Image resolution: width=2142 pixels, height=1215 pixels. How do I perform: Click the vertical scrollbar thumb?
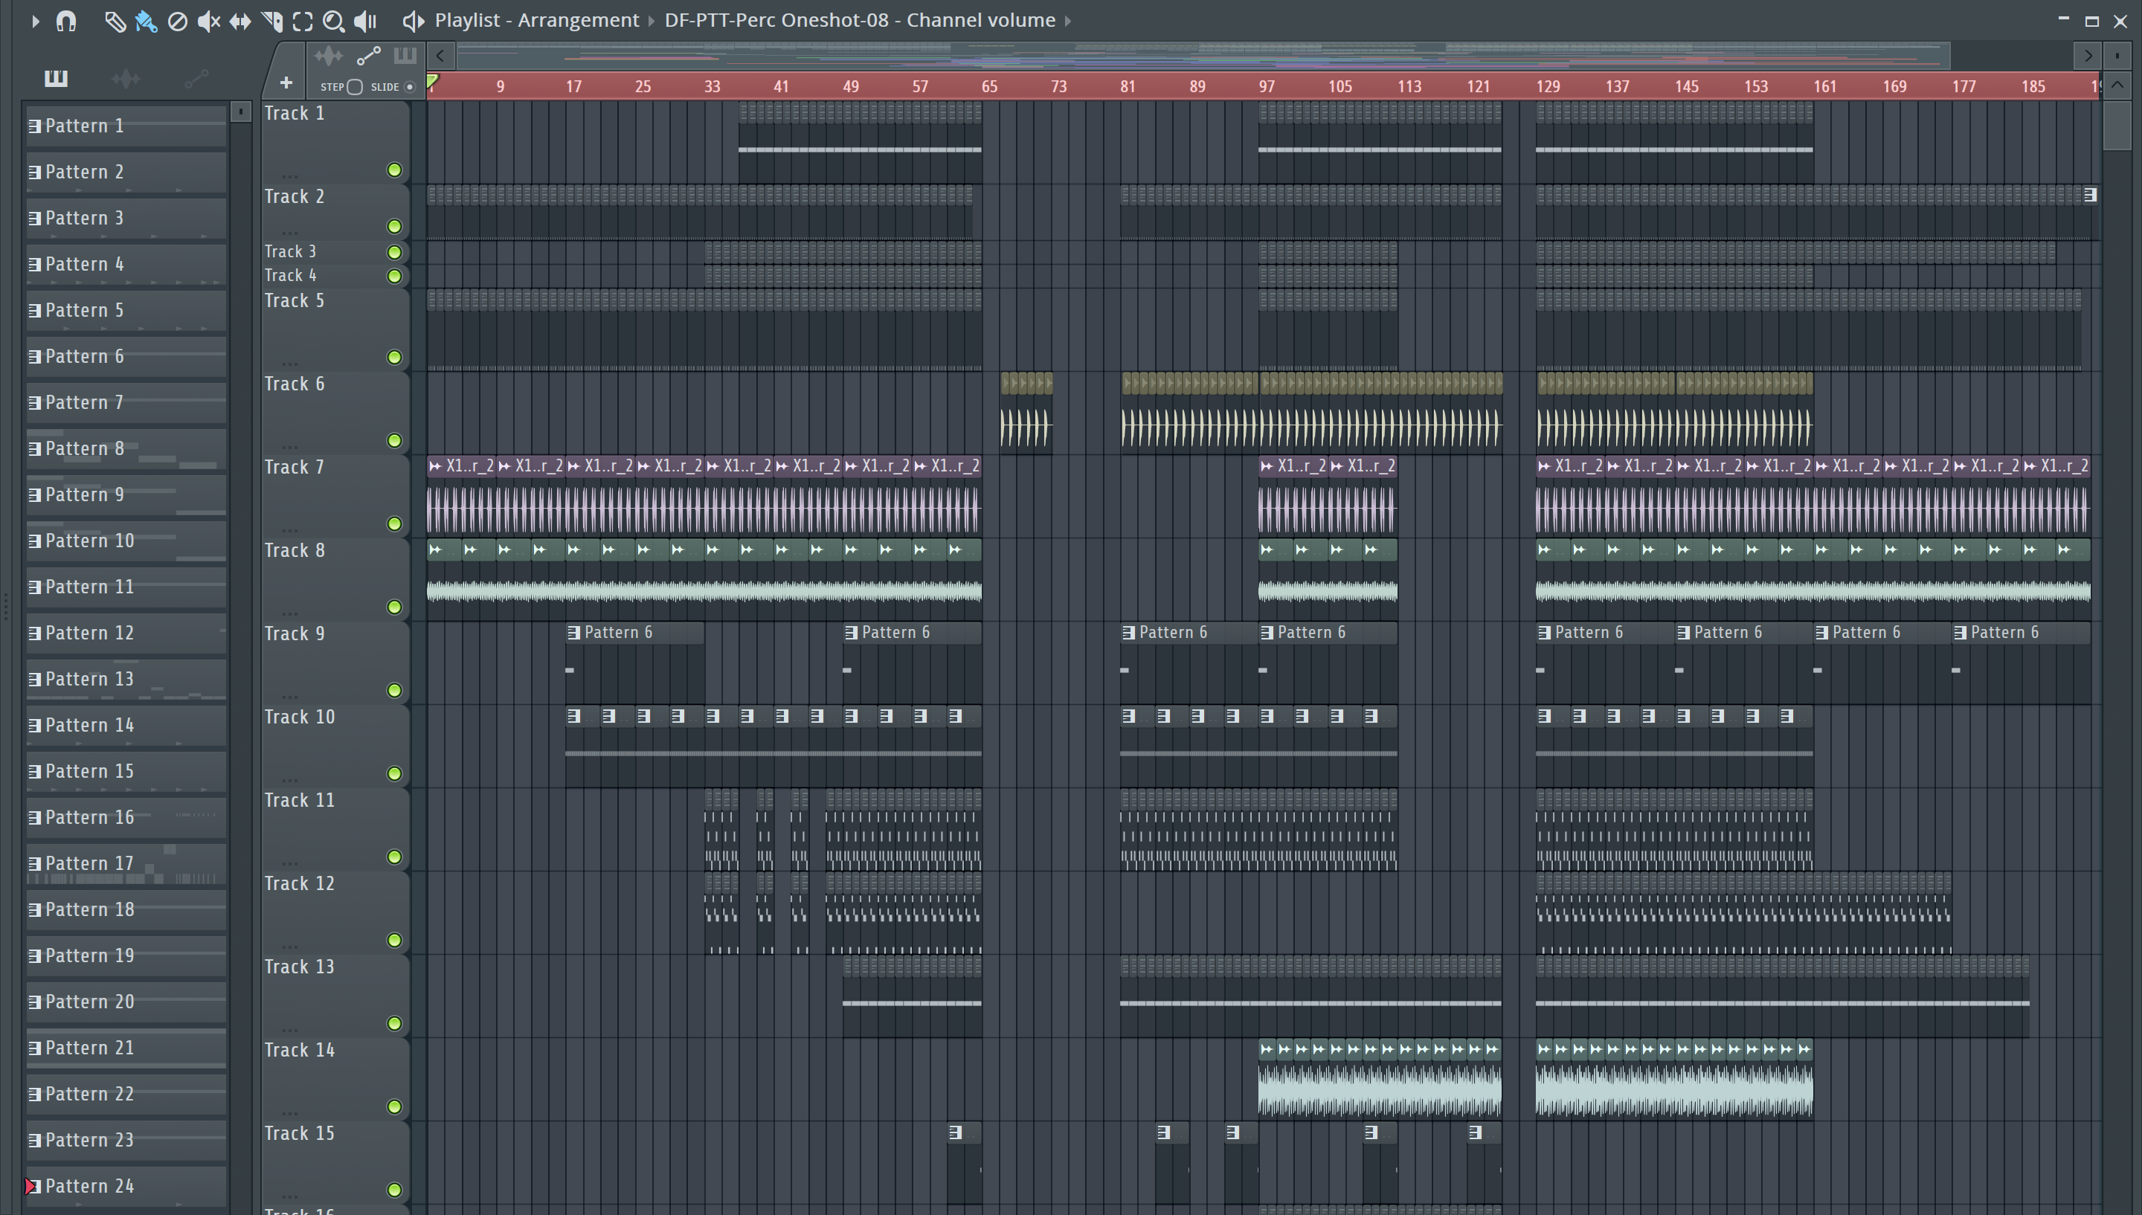coord(2117,126)
